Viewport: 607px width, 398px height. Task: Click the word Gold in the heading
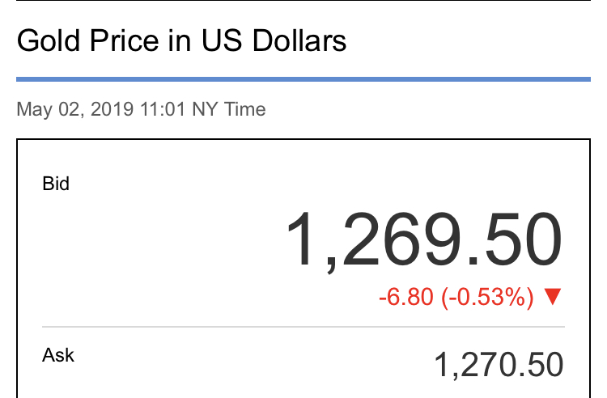click(x=49, y=40)
